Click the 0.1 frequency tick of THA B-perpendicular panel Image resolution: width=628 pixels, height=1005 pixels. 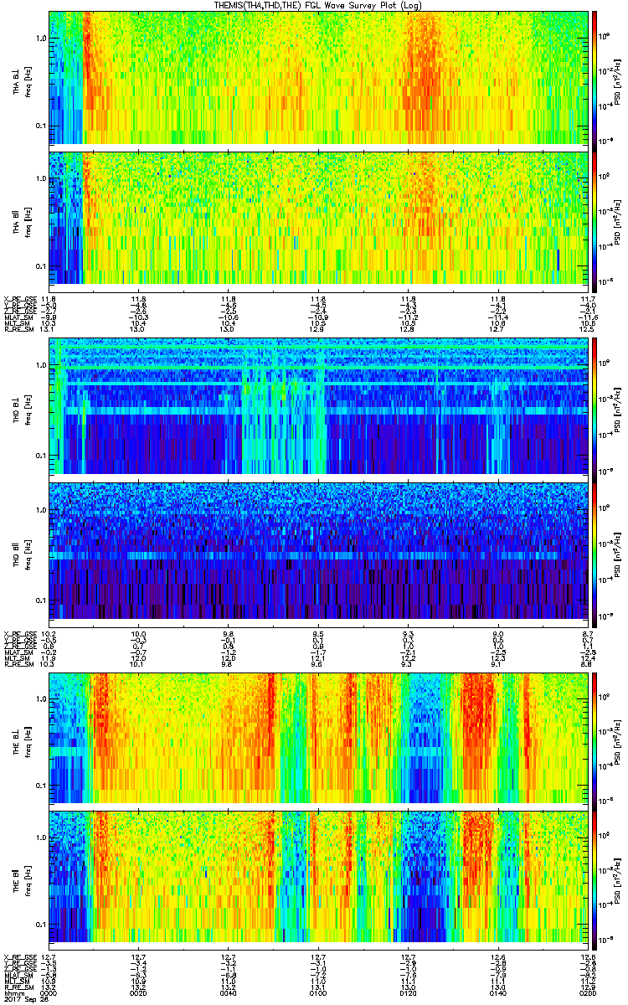(39, 126)
